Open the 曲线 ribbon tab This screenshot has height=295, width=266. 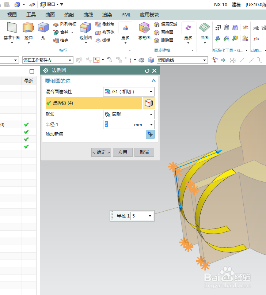point(88,15)
